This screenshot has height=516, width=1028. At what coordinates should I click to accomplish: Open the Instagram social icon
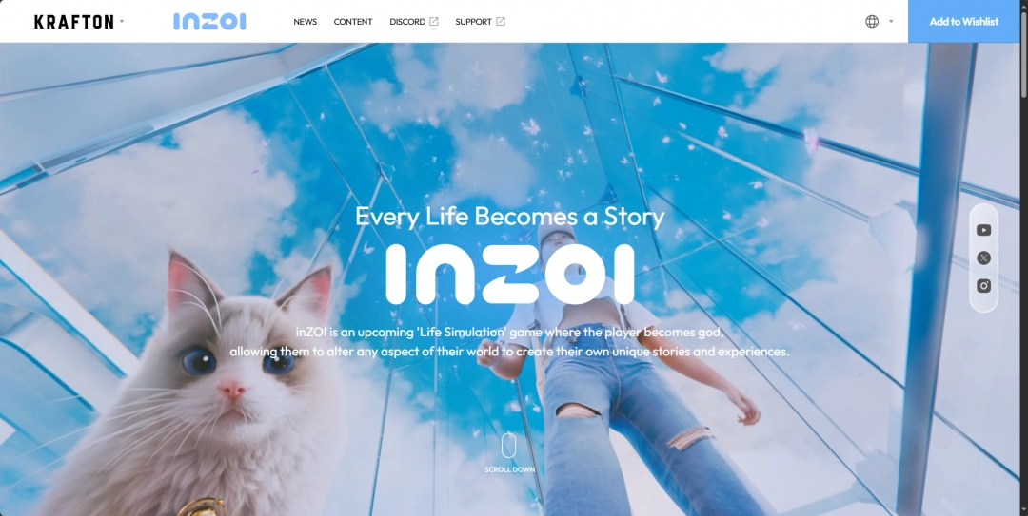click(983, 285)
